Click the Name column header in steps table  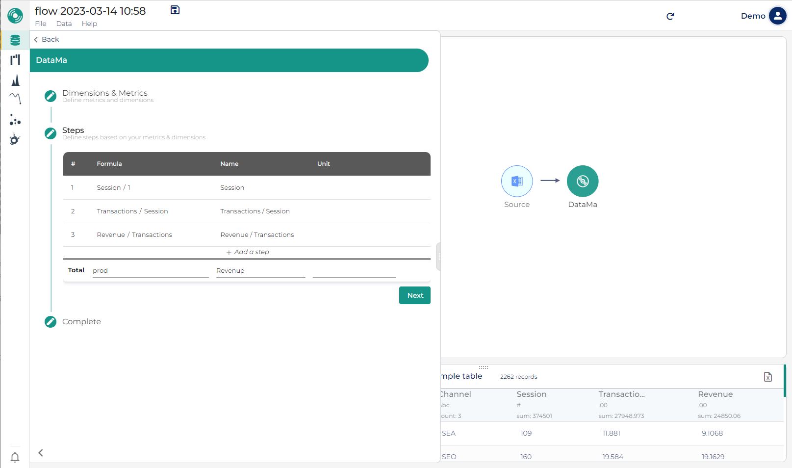point(229,164)
